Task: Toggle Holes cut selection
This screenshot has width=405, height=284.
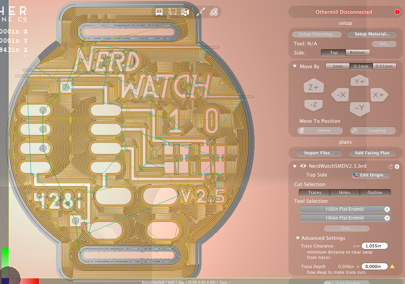Action: click(x=344, y=193)
